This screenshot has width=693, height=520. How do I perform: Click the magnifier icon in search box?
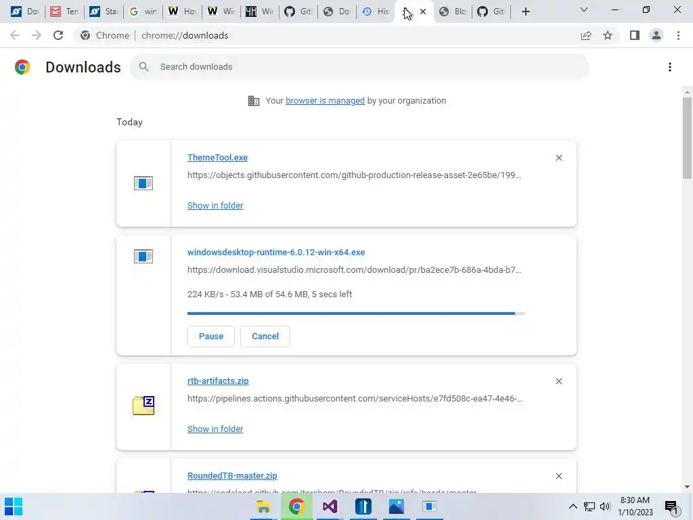143,67
